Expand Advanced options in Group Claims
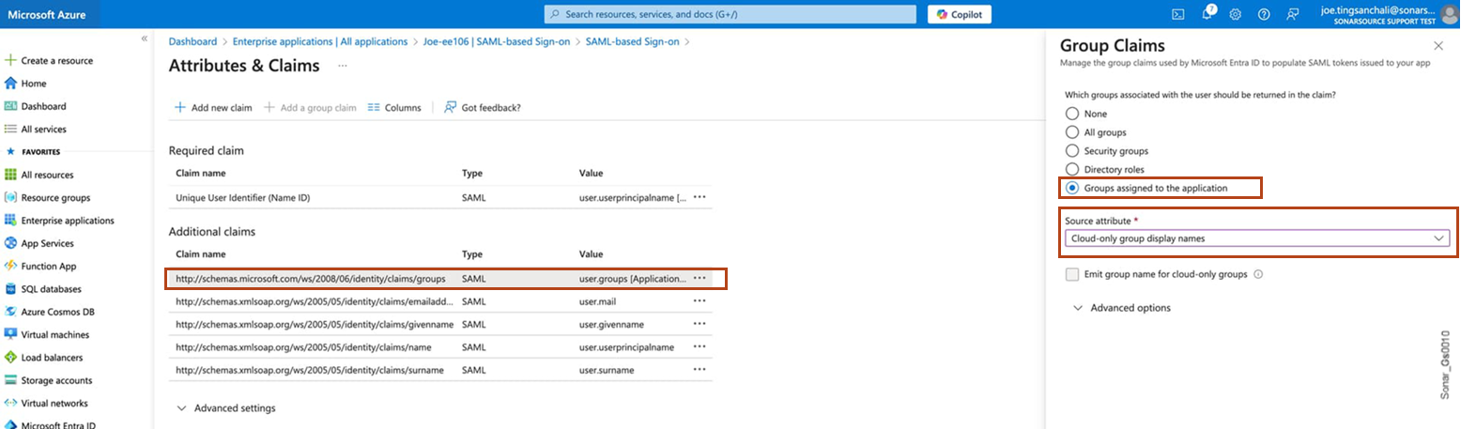The image size is (1476, 429). (x=1122, y=308)
